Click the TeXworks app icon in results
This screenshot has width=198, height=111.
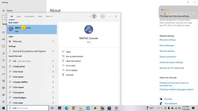point(10,41)
